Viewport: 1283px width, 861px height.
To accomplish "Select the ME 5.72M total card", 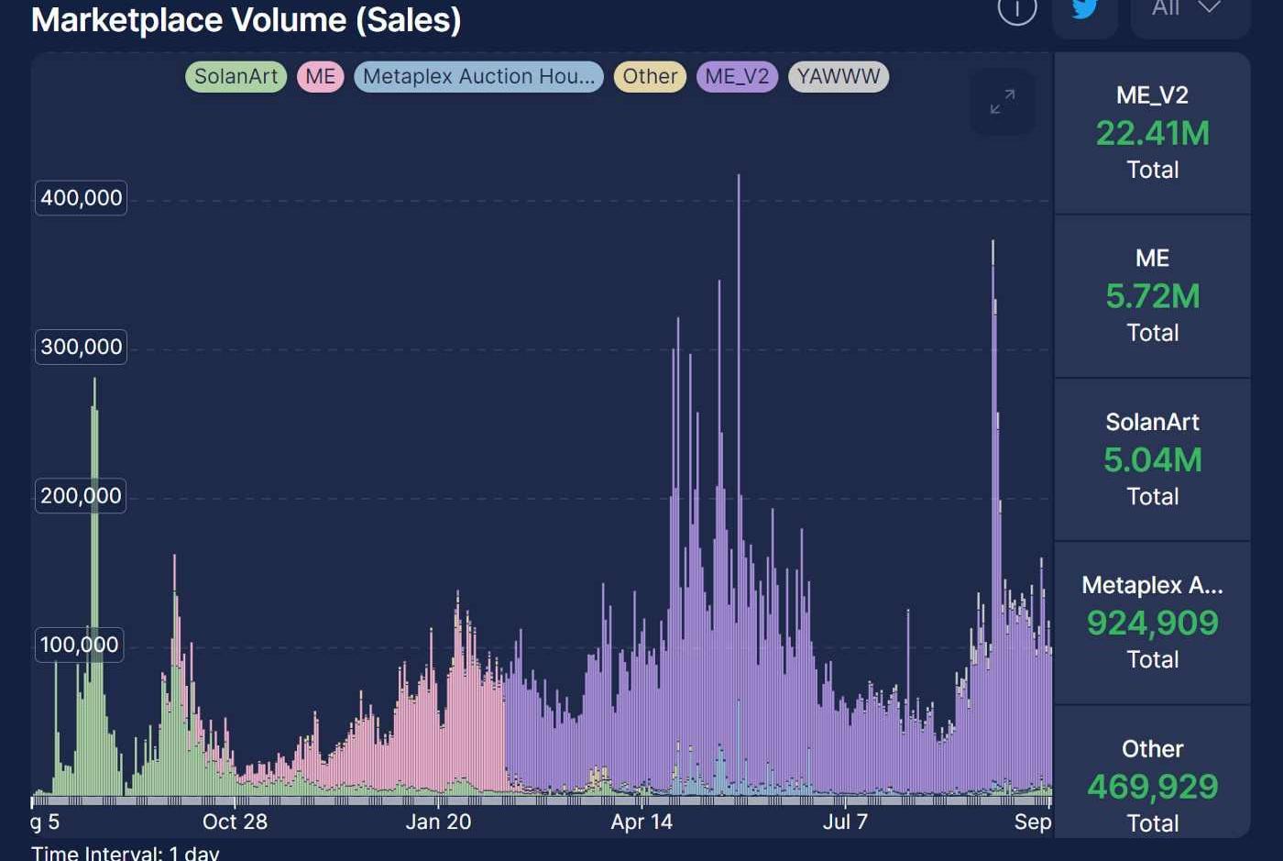I will [1152, 296].
